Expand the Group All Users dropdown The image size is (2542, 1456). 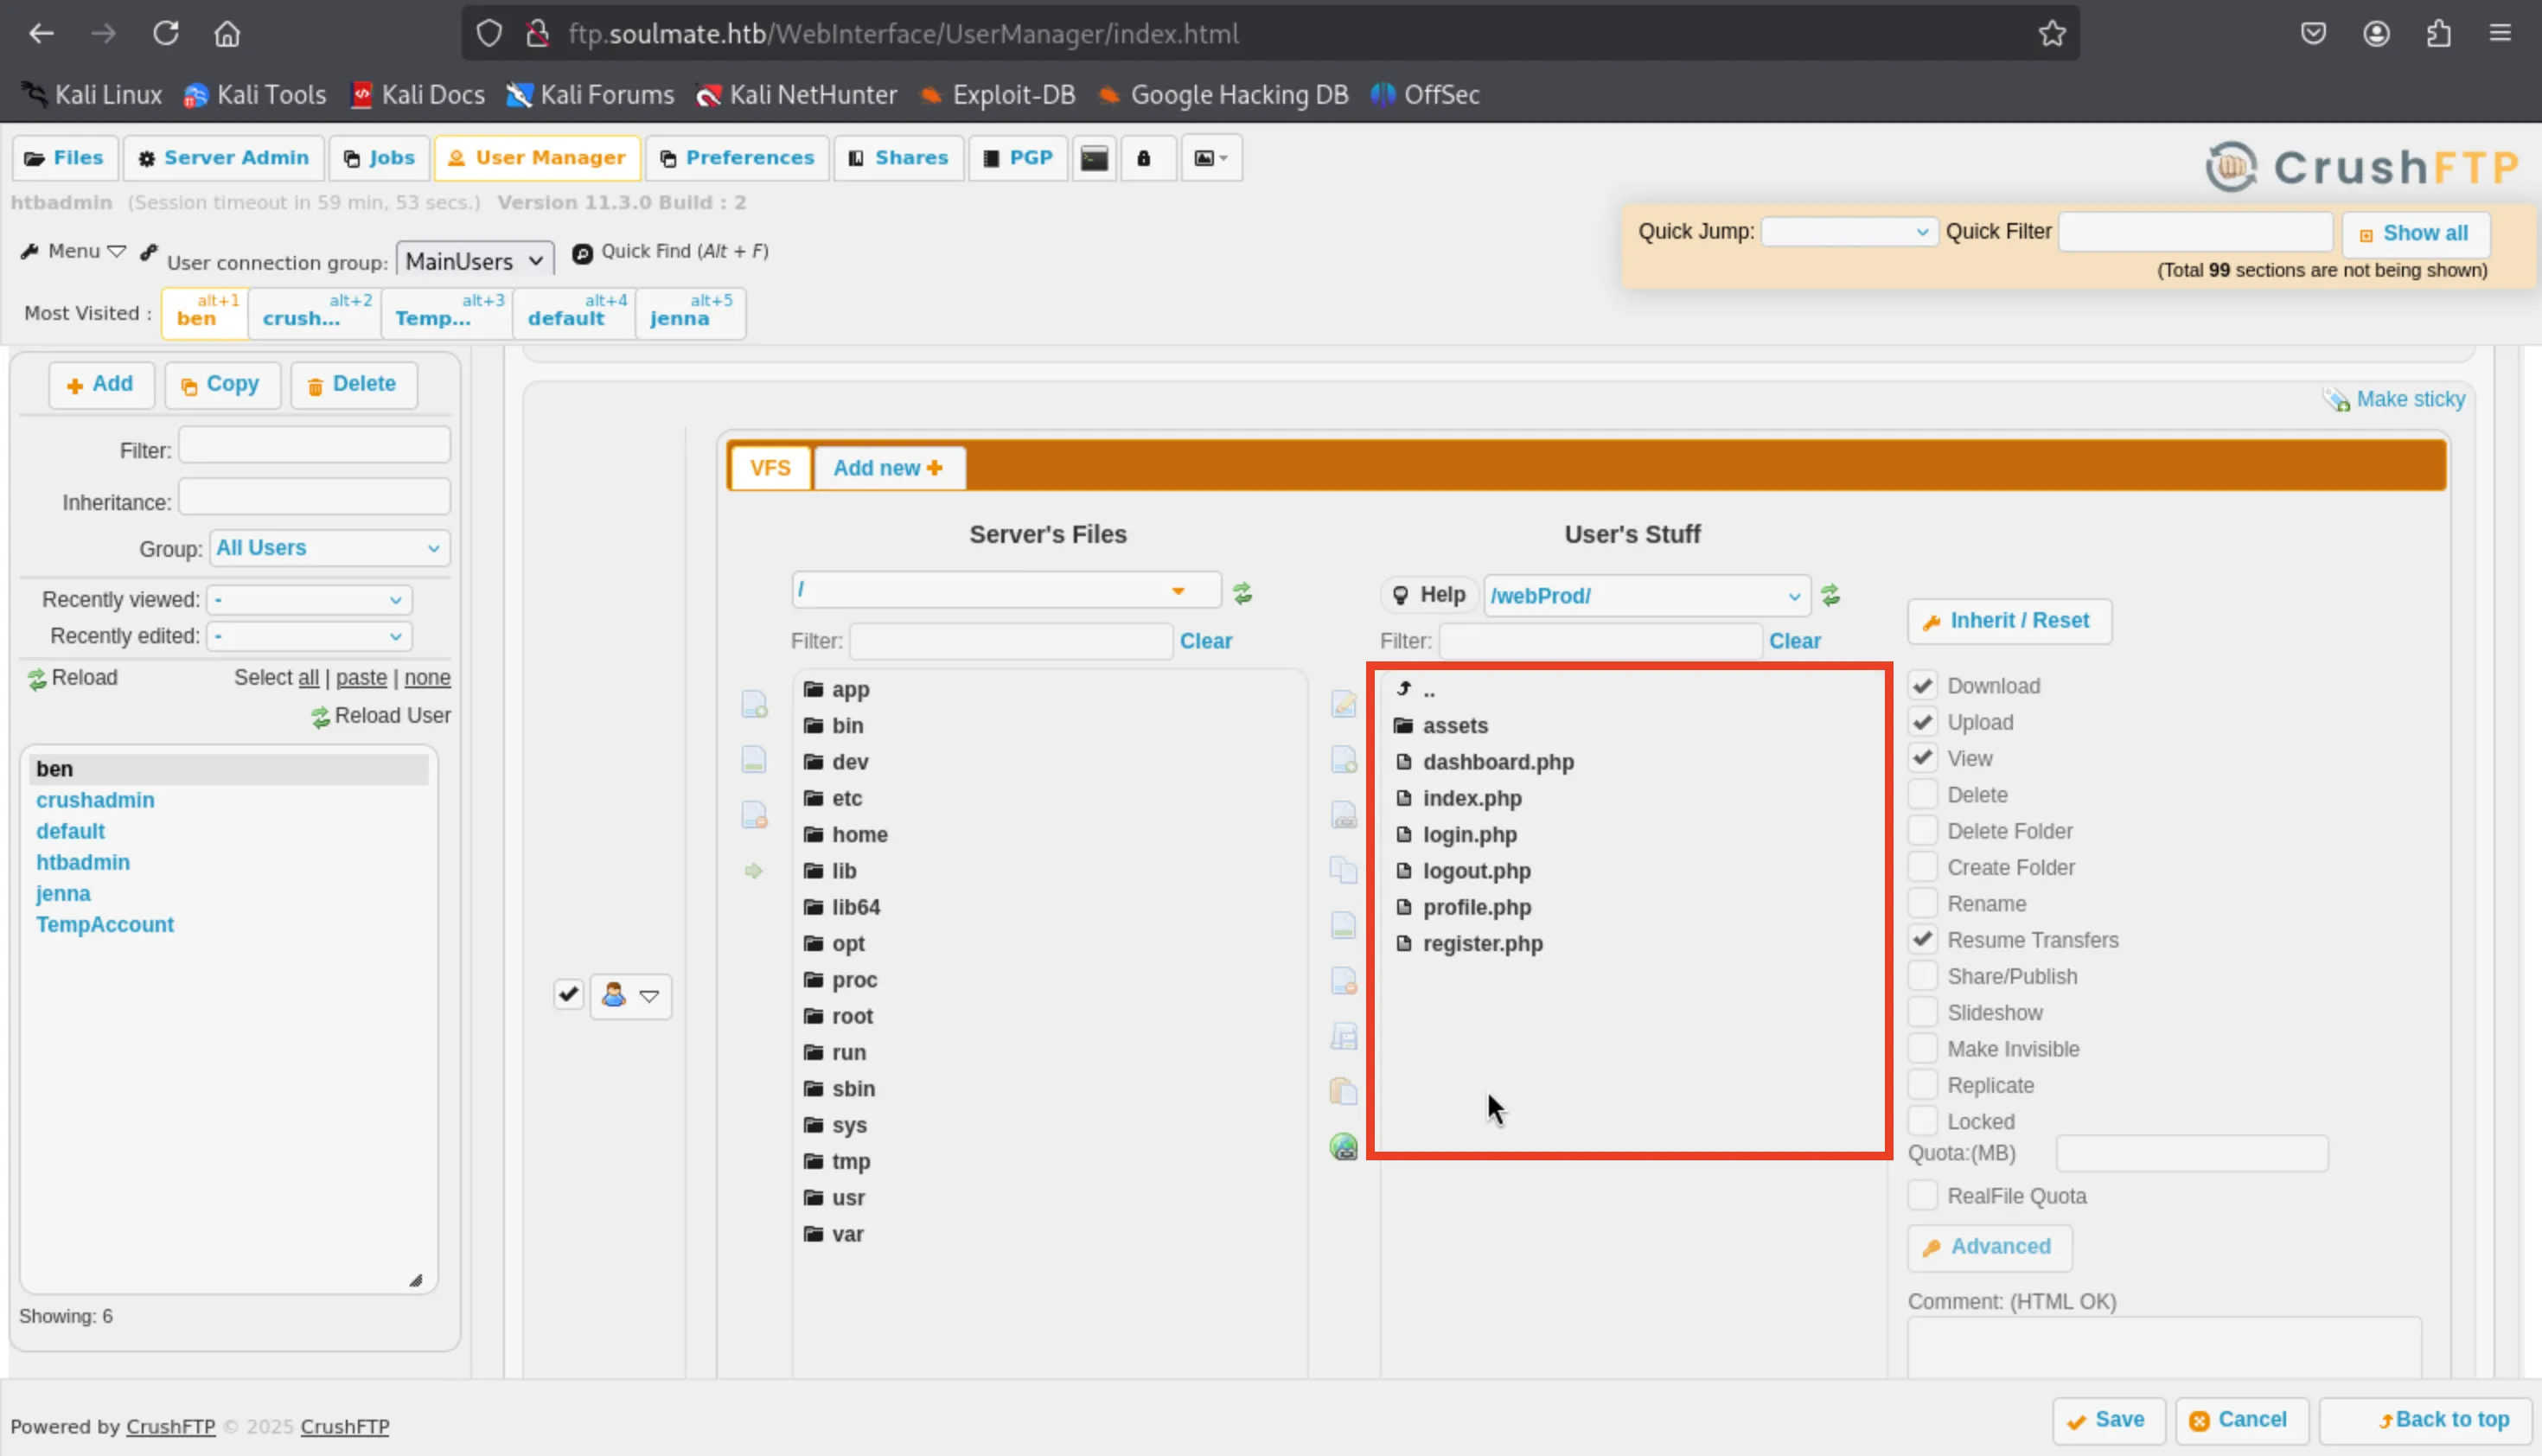pos(328,548)
